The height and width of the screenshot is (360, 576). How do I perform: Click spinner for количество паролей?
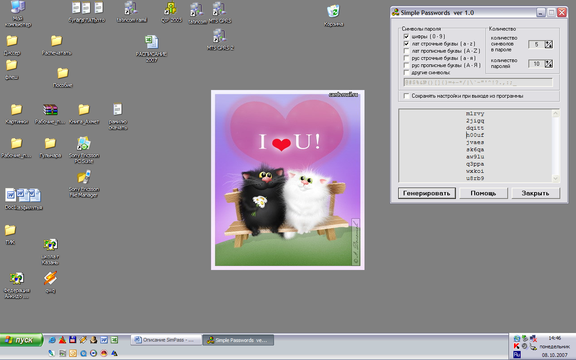point(549,64)
